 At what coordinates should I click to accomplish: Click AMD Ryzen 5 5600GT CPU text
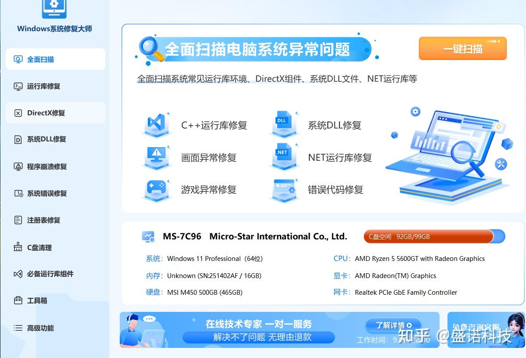click(x=420, y=259)
